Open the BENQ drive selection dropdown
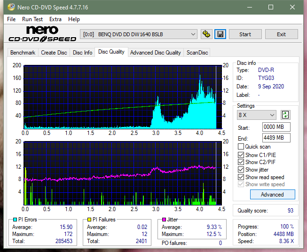This screenshot has height=252, width=307. click(138, 34)
